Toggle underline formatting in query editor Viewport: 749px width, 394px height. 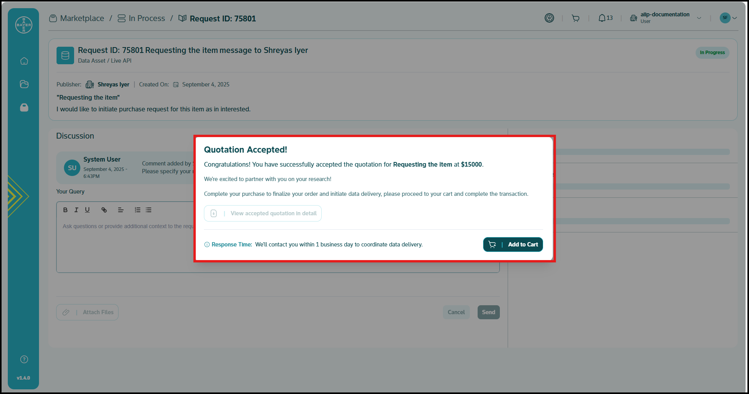(x=87, y=210)
